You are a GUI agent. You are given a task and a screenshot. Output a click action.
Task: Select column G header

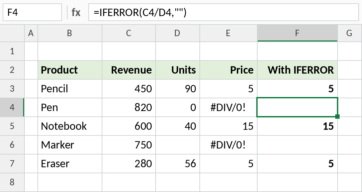[350, 33]
